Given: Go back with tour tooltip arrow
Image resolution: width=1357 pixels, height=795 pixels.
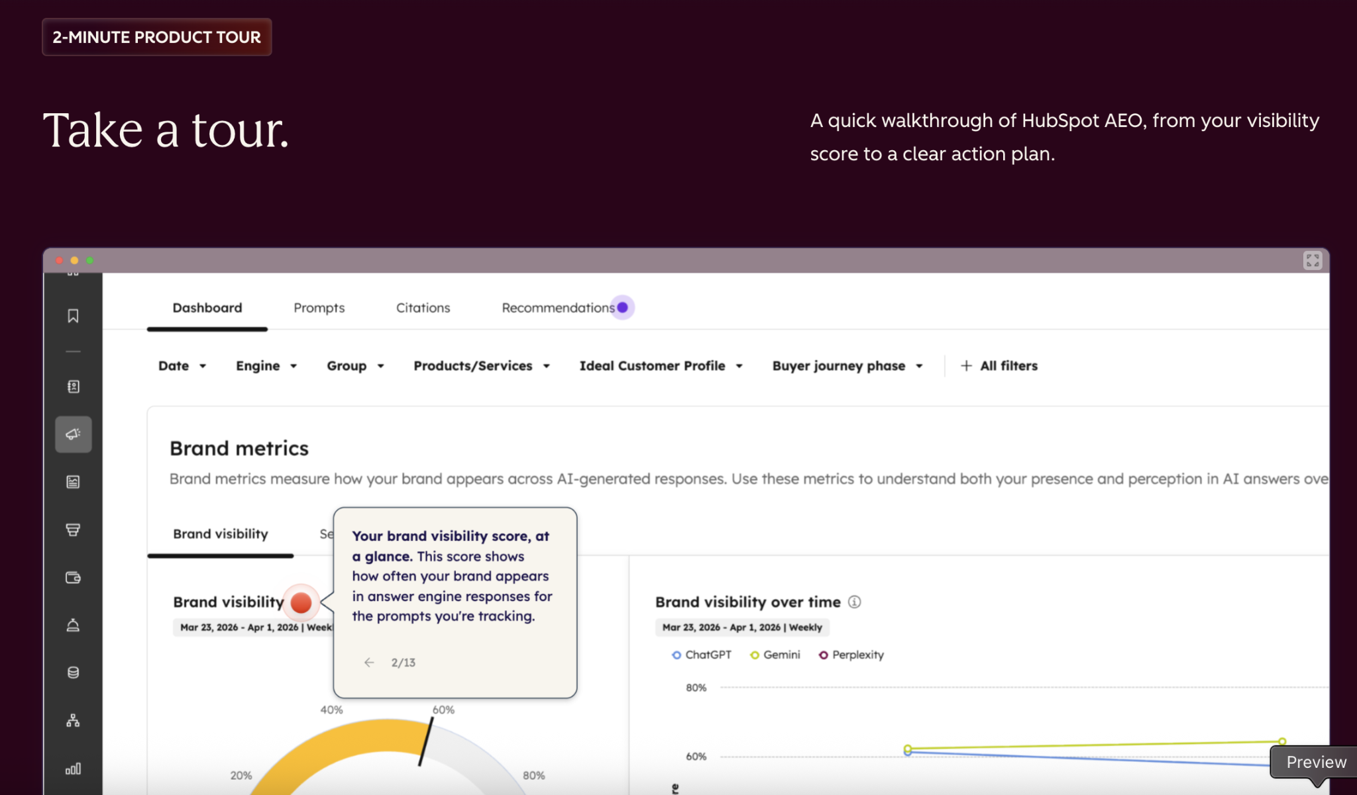Looking at the screenshot, I should [x=369, y=662].
